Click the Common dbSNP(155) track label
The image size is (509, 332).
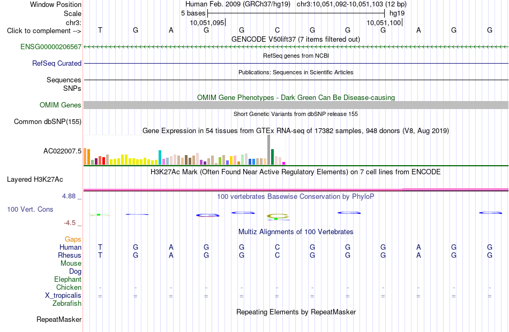coord(47,121)
